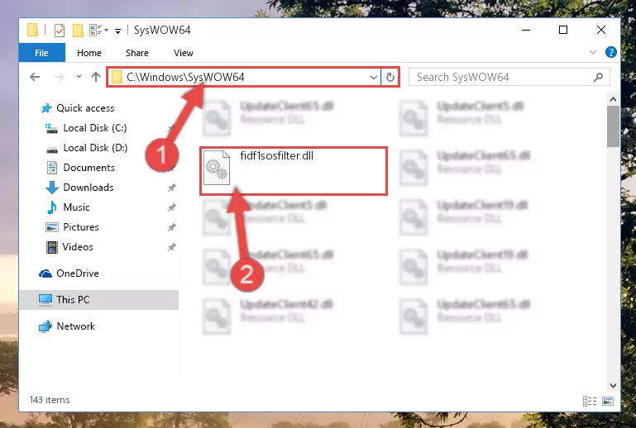Screen dimensions: 636x428
Task: Open the Help question mark icon
Action: pyautogui.click(x=611, y=52)
